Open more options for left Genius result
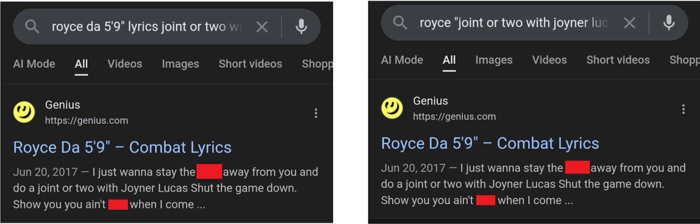The image size is (700, 224). pos(316,113)
